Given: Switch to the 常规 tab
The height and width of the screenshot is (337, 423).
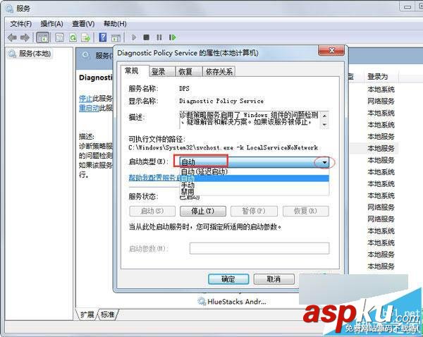Looking at the screenshot, I should point(135,71).
